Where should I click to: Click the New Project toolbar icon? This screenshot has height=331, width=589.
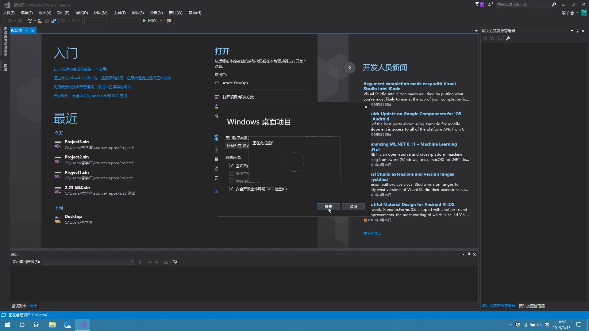point(29,21)
